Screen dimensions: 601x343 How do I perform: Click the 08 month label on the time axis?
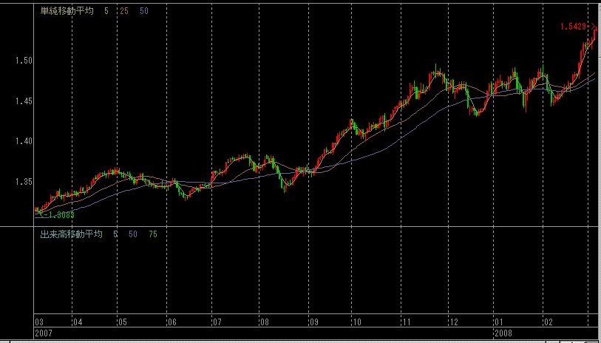(x=264, y=322)
